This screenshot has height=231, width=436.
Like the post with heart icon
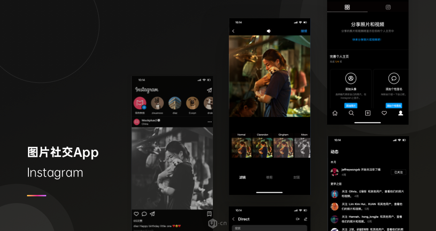pos(136,214)
